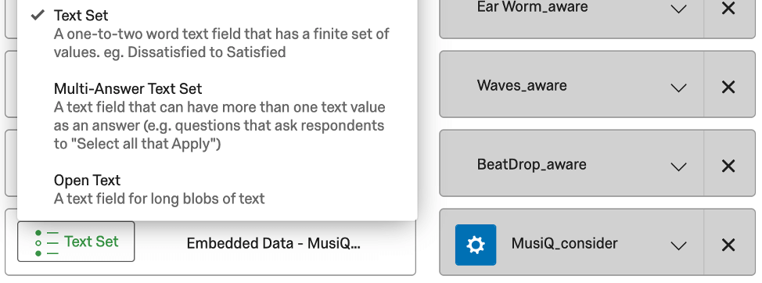Remove the Ear Worm_aware field

728,9
